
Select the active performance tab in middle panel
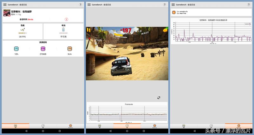(127, 126)
